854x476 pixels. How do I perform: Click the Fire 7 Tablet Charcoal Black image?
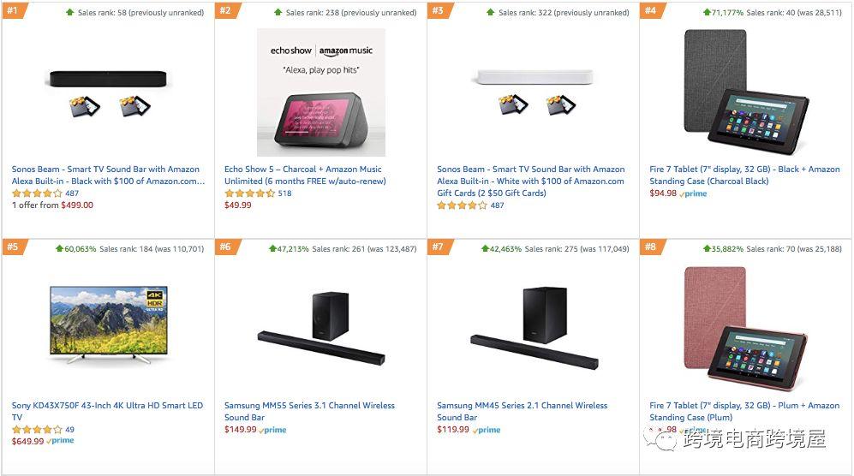[x=745, y=91]
